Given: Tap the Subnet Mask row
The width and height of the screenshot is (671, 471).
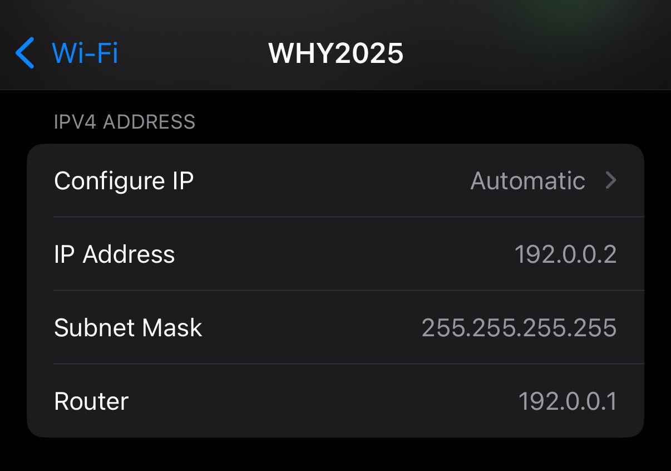Looking at the screenshot, I should [334, 327].
